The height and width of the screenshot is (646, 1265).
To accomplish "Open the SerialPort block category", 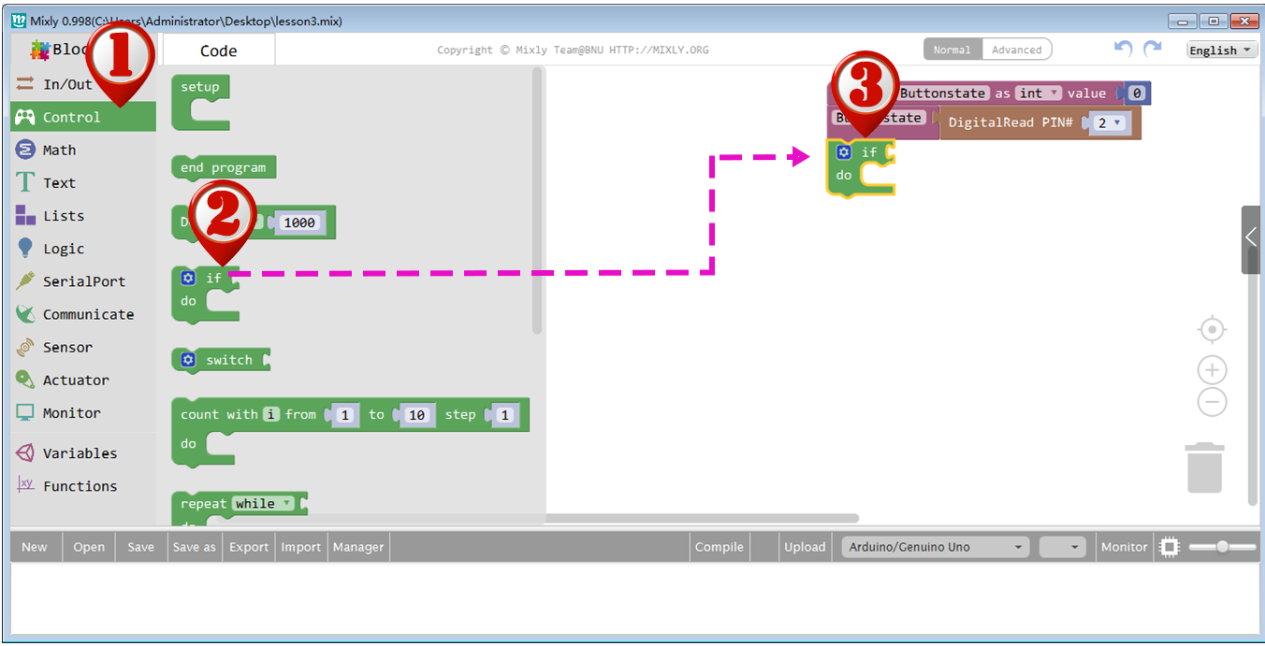I will (82, 281).
